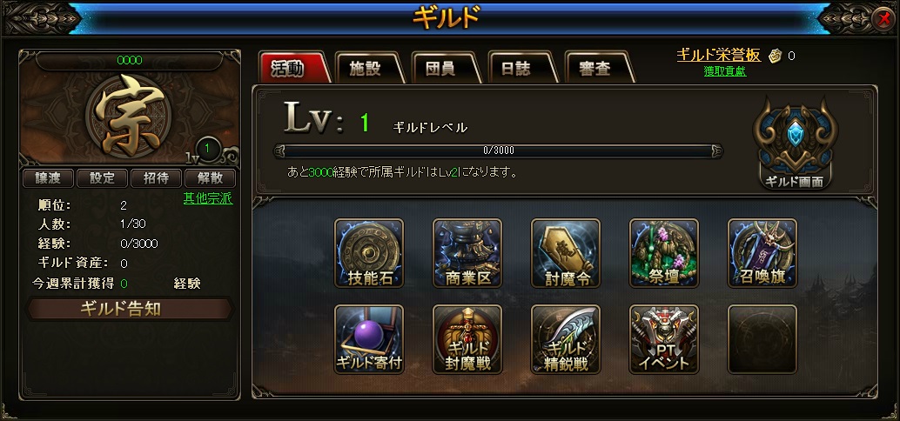
Task: Open the ギルド封魔戦 icon
Action: pos(467,339)
